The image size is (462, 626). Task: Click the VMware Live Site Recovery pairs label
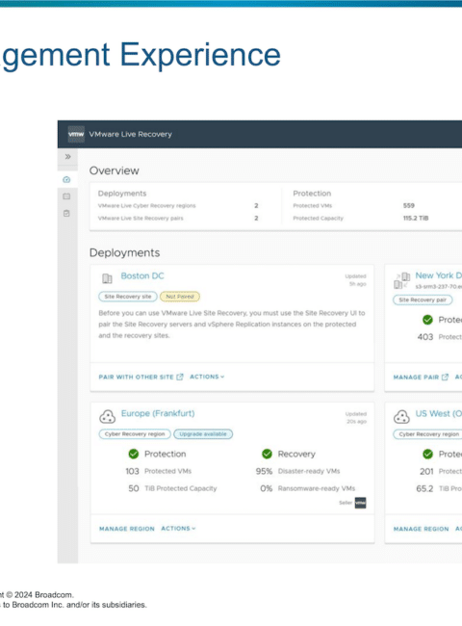click(141, 218)
